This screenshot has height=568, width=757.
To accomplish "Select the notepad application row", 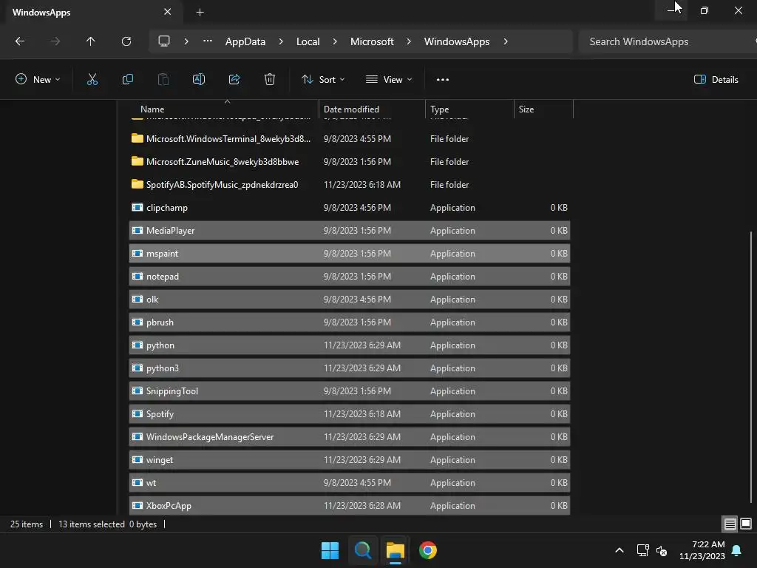I will tap(350, 277).
